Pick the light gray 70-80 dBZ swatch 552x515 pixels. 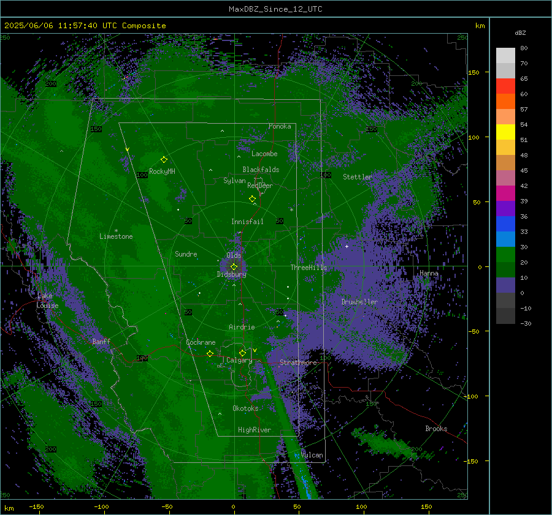505,56
